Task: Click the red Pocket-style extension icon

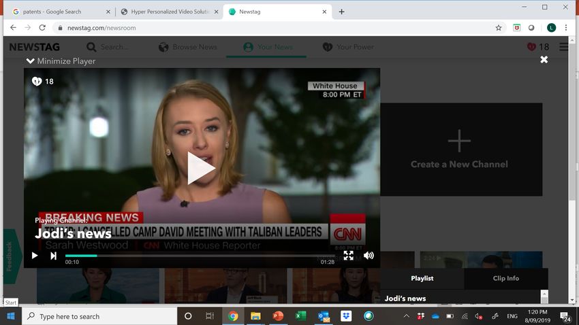Action: (516, 28)
